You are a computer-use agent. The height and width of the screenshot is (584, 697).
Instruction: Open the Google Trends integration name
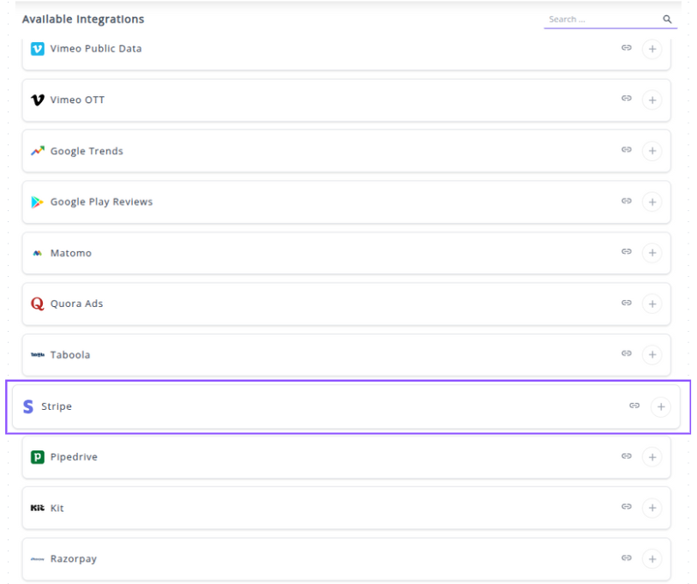point(87,151)
